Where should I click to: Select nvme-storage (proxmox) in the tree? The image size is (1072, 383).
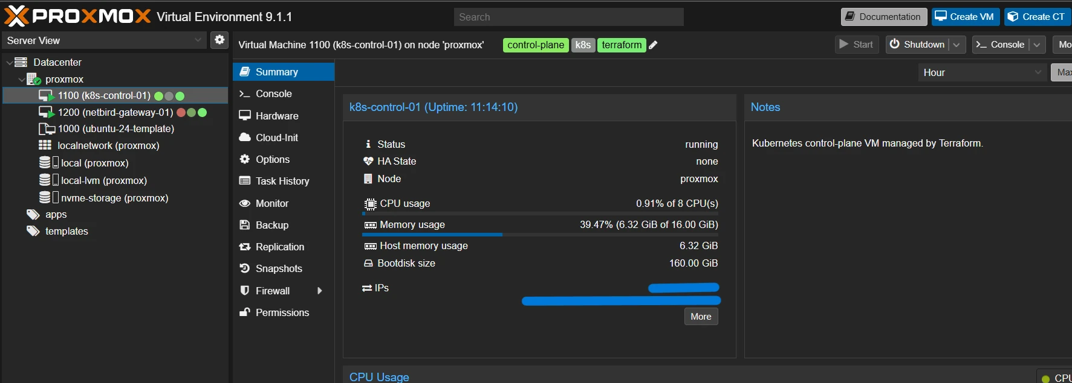(115, 198)
